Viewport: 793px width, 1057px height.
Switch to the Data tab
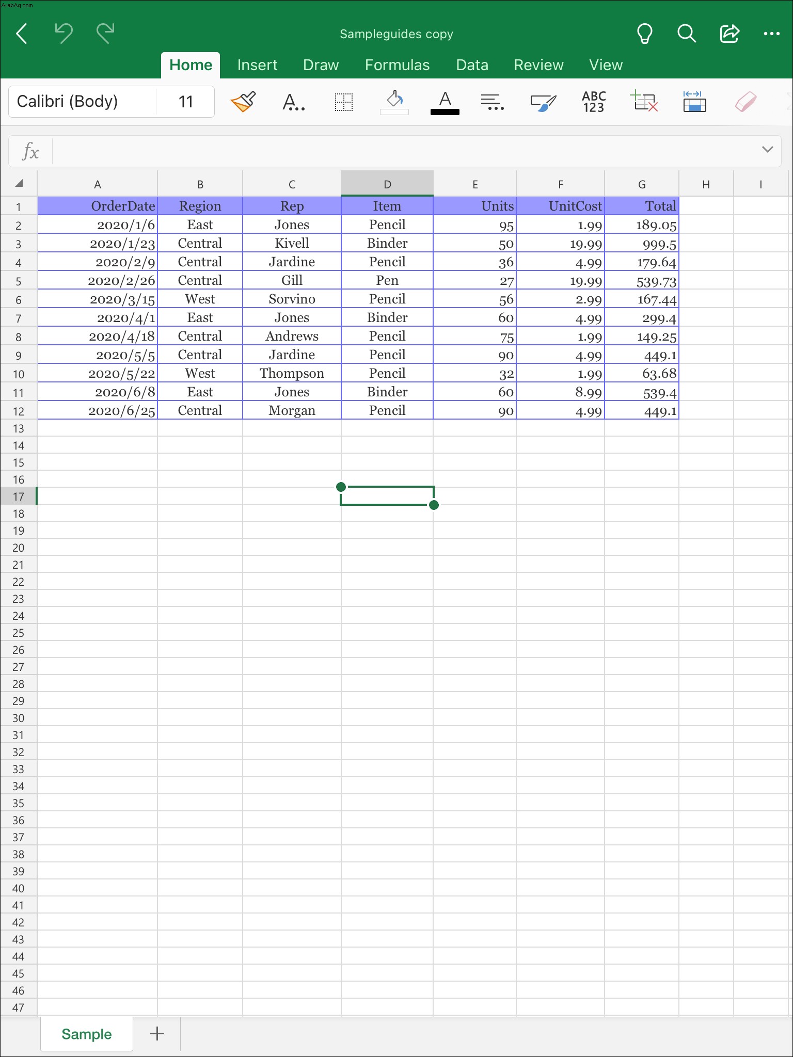point(472,65)
